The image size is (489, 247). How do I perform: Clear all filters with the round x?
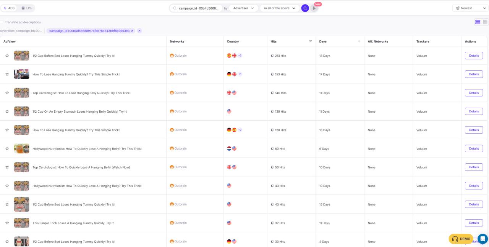tap(139, 31)
